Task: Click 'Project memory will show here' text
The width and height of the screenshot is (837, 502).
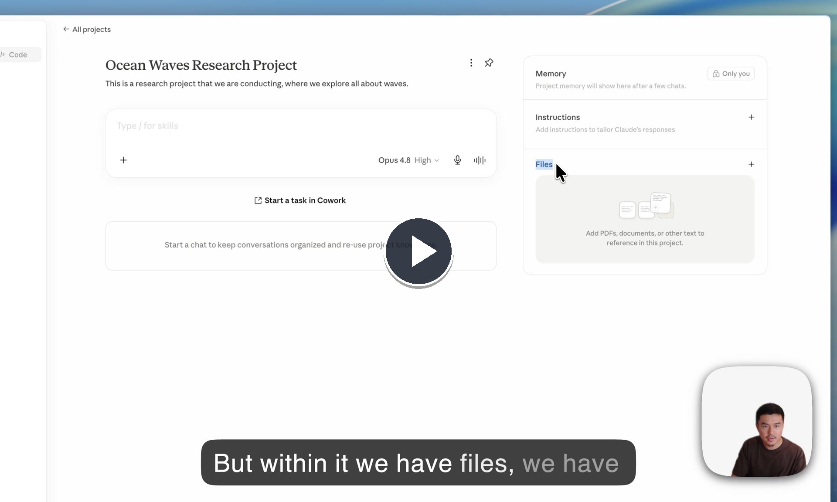Action: pyautogui.click(x=610, y=86)
